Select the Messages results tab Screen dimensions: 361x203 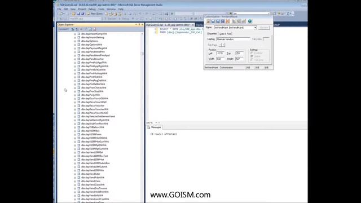(x=154, y=127)
